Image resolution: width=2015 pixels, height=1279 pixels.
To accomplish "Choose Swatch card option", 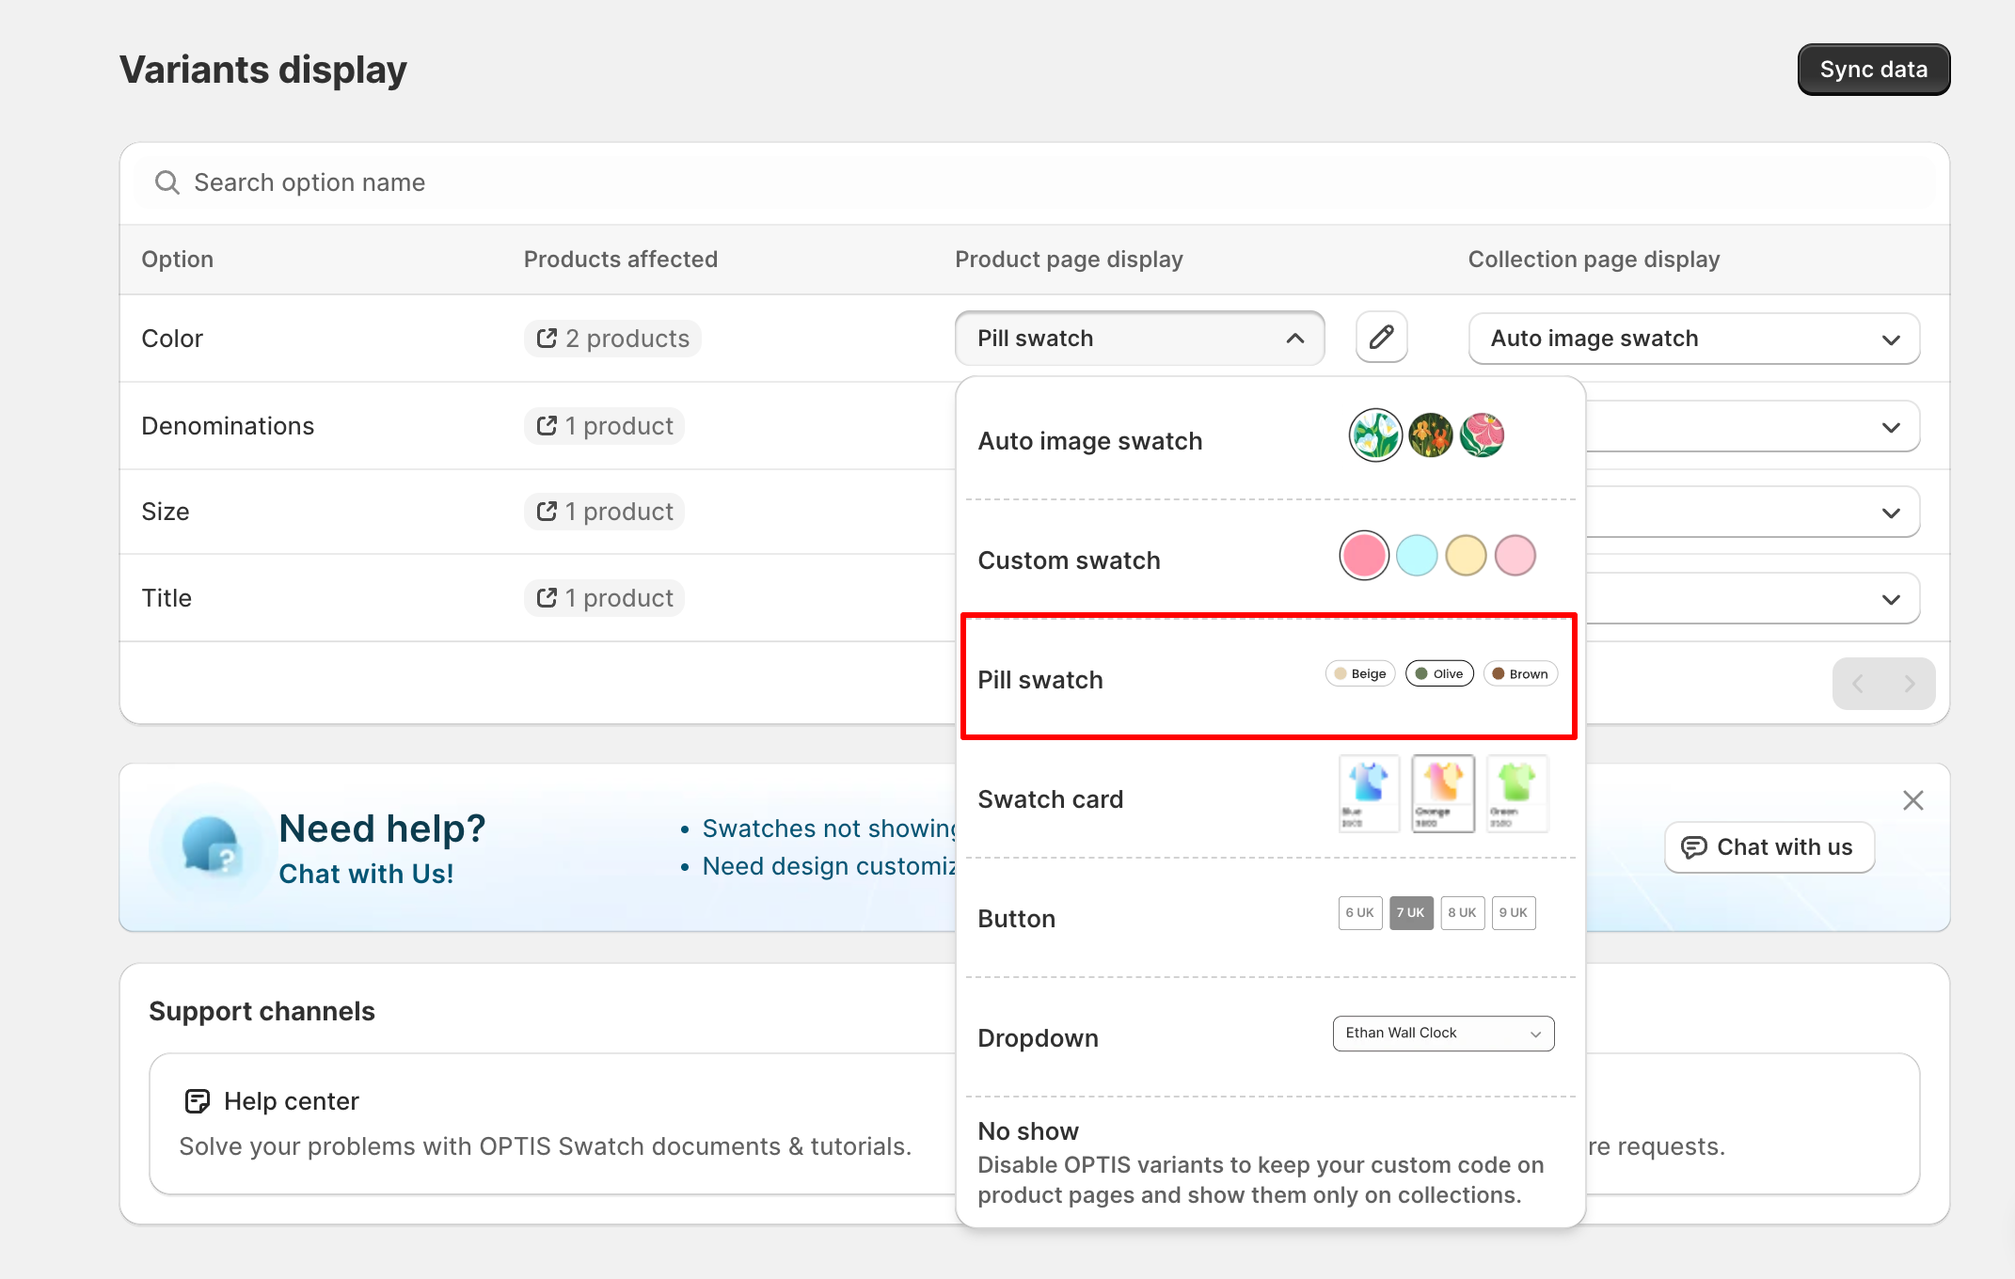I will (1270, 798).
